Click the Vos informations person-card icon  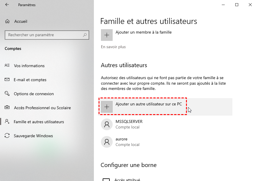point(7,66)
